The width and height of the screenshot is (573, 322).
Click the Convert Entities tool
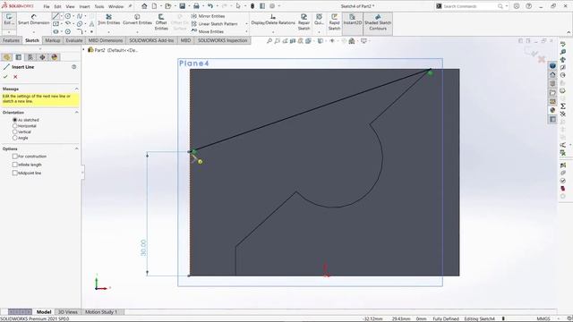coord(137,20)
